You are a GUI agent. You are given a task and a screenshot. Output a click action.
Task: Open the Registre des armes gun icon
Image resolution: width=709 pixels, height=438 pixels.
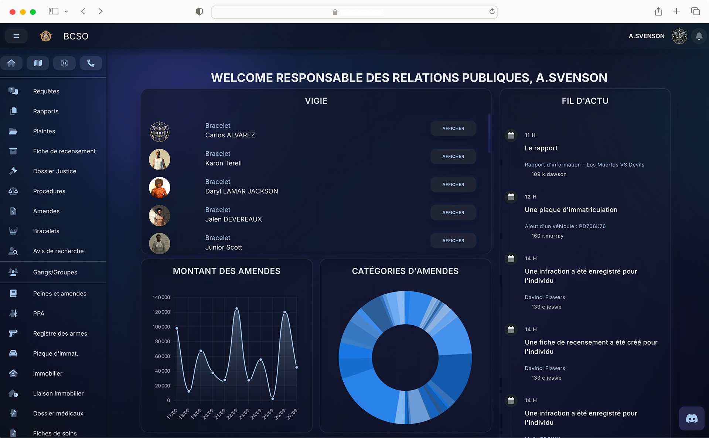pos(13,333)
